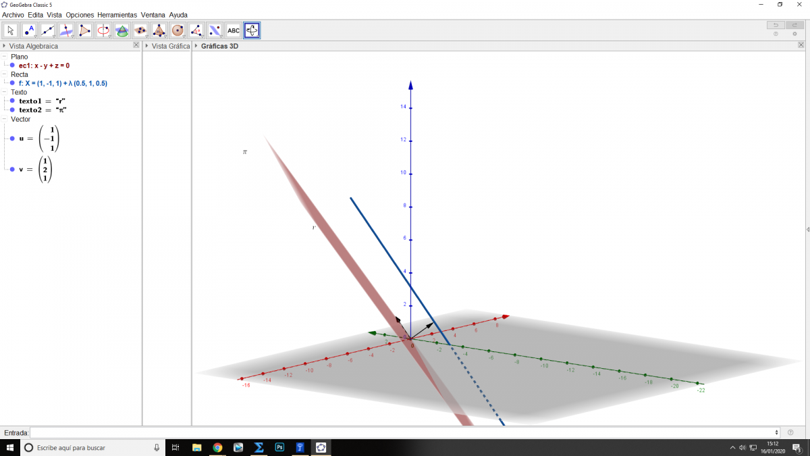Viewport: 810px width, 456px height.
Task: Hide line f using its blue dot
Action: (12, 83)
